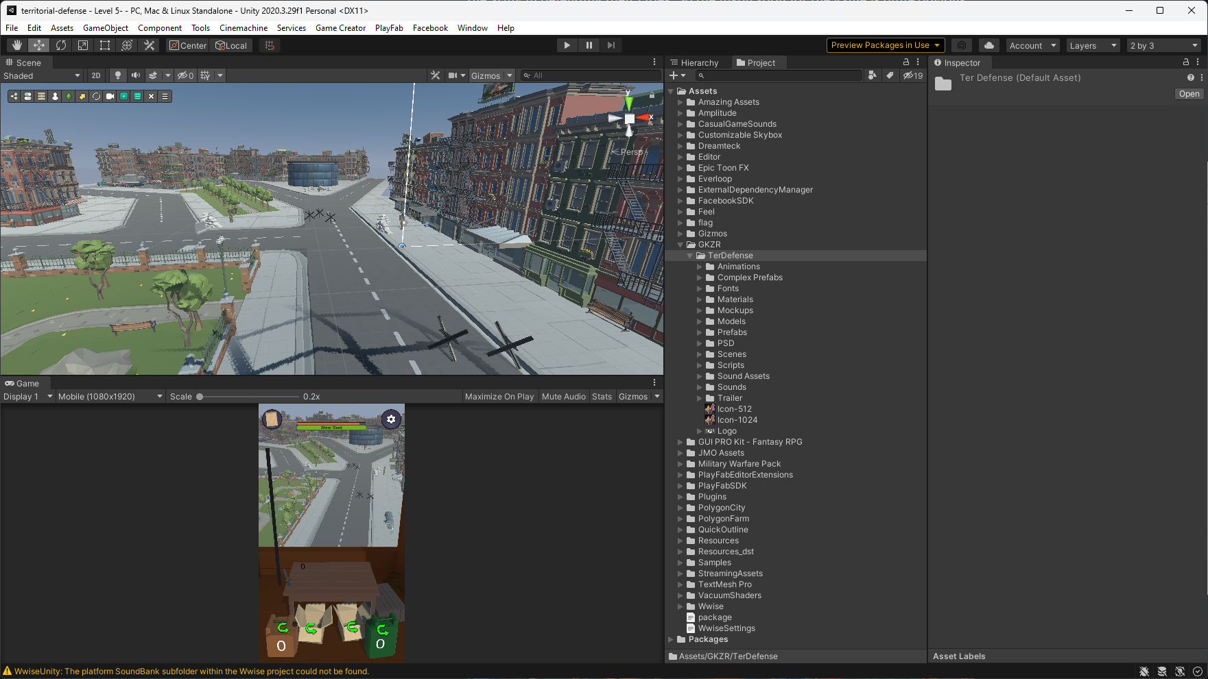Open Unity Collaborate icon
1208x679 pixels.
point(962,45)
